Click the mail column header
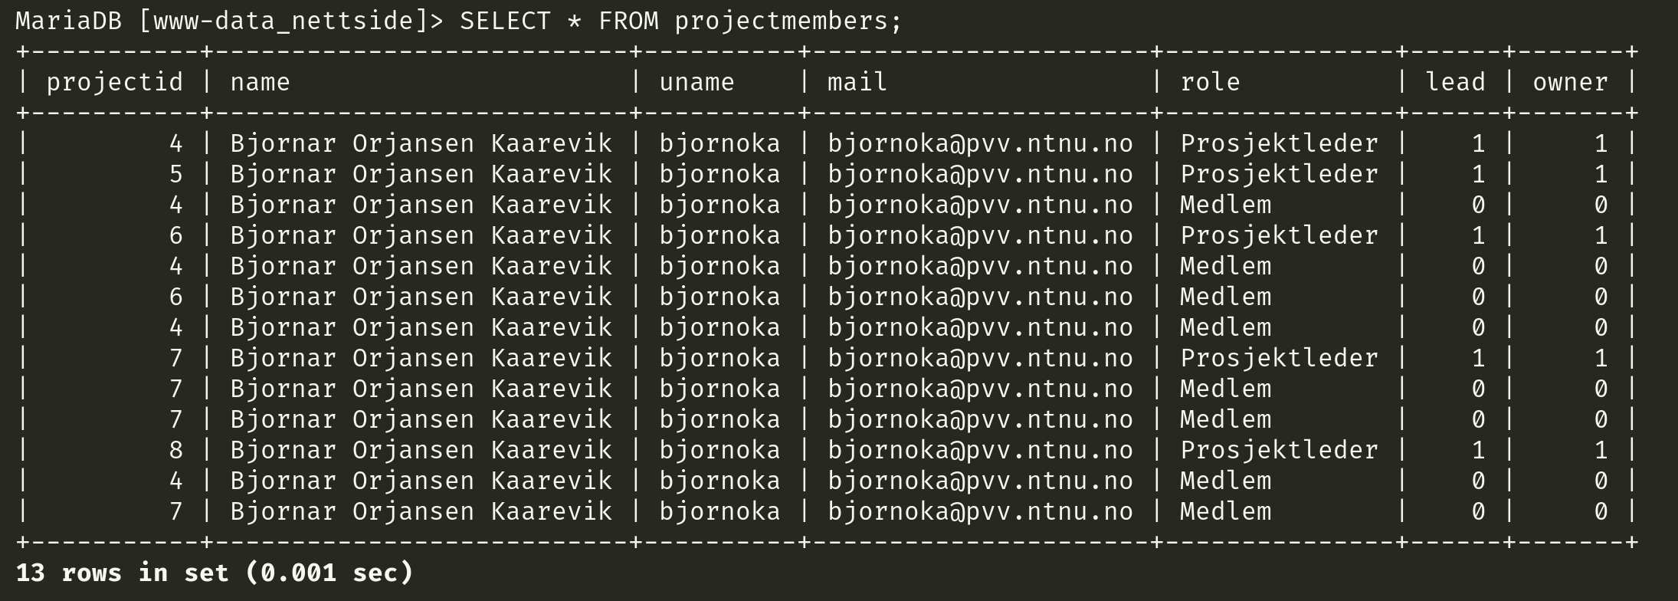1678x601 pixels. coord(857,82)
